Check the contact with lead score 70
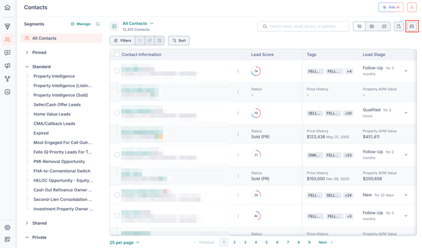 click(x=117, y=113)
